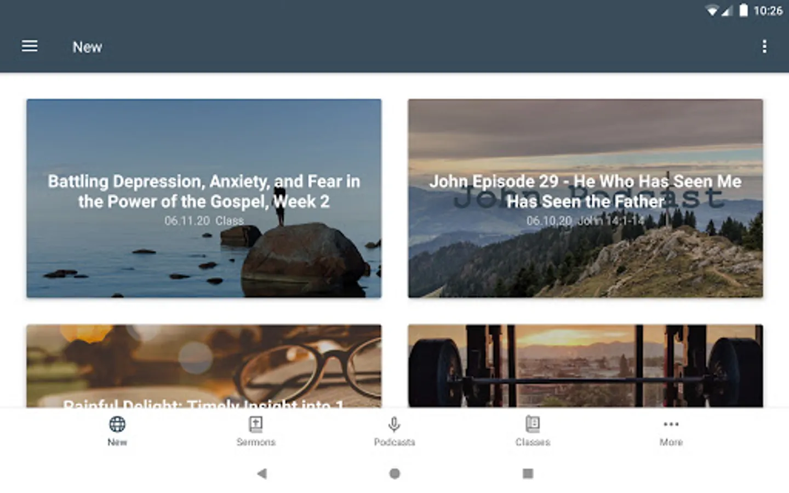Select the Sermons tab label
This screenshot has height=493, width=789.
pos(256,442)
